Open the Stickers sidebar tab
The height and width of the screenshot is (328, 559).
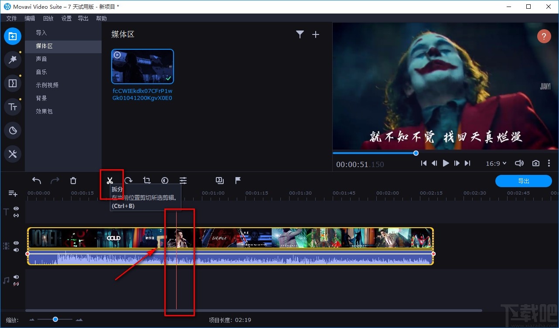13,130
